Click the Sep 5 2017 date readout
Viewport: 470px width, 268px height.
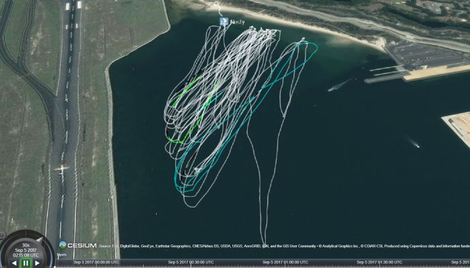[x=26, y=251]
